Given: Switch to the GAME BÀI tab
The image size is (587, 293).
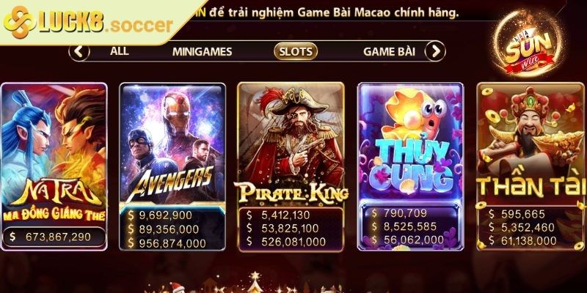Looking at the screenshot, I should [x=390, y=51].
